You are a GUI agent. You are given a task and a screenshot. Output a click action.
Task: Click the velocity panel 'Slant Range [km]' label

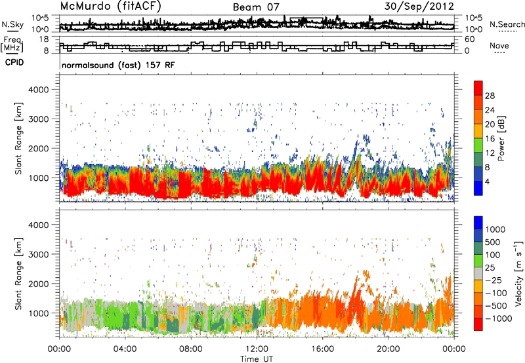pos(18,273)
